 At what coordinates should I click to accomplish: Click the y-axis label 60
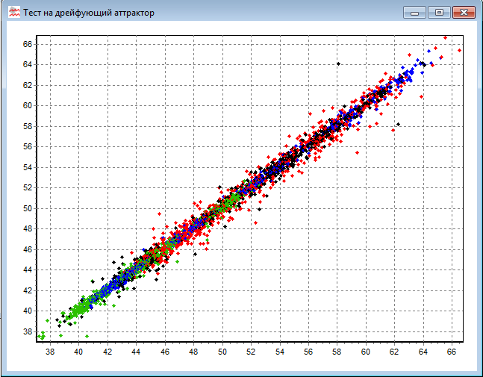26,106
